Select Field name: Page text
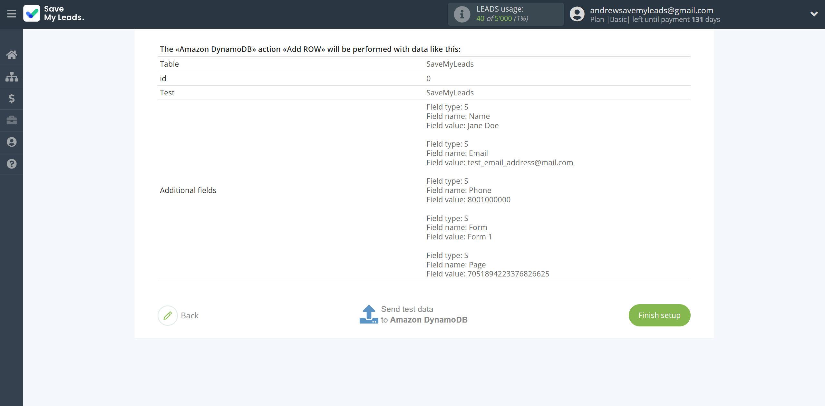This screenshot has height=406, width=825. [456, 265]
